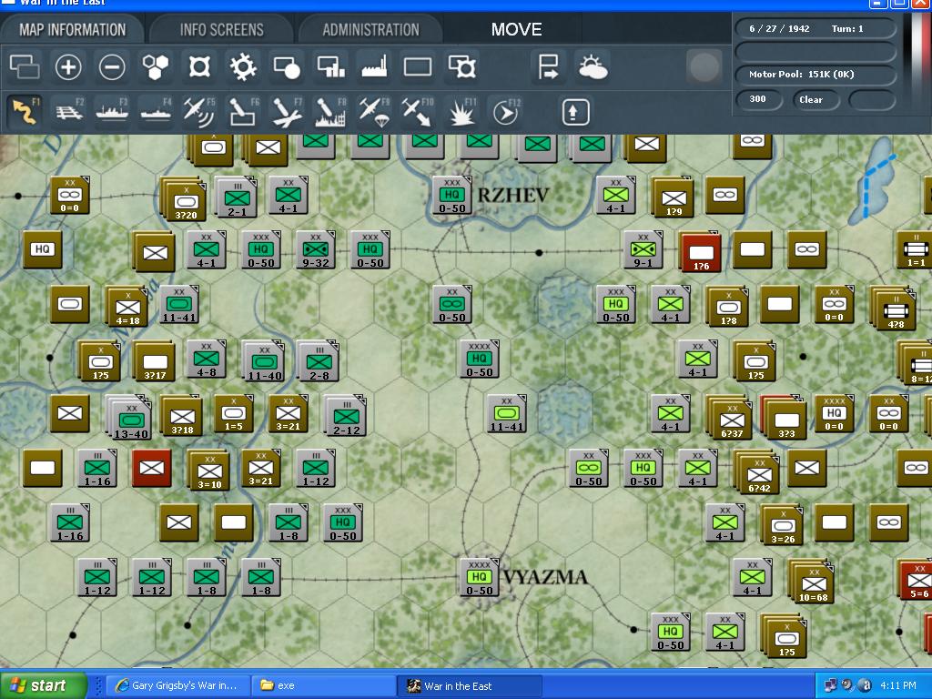Click the 4:11 PM system clock
The image size is (932, 699).
pyautogui.click(x=898, y=686)
